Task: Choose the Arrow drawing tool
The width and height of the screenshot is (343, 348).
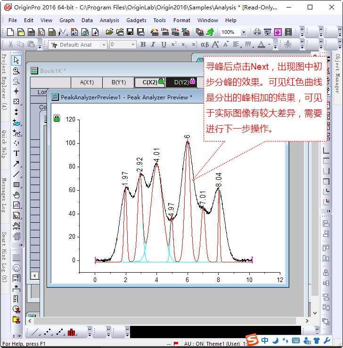Action: coord(16,164)
